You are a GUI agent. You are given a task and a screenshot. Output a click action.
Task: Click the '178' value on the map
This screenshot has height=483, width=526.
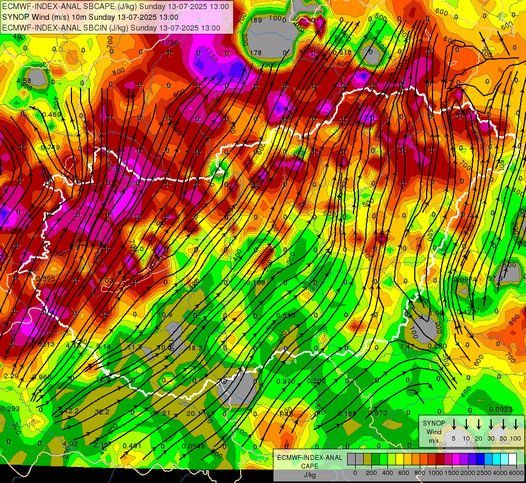[x=256, y=53]
